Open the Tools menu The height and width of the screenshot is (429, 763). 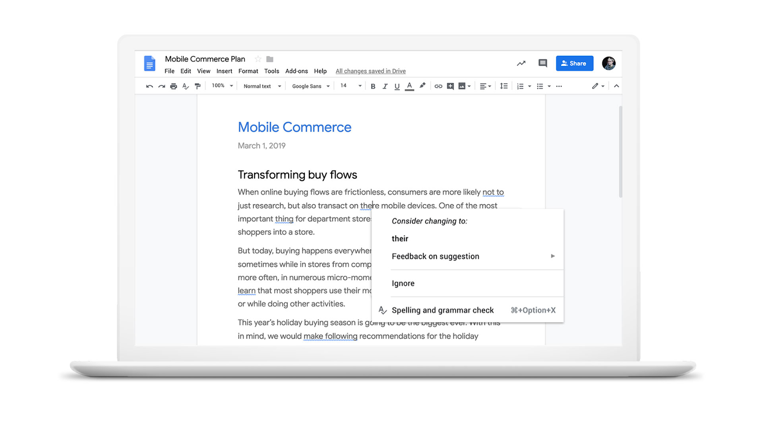(x=272, y=71)
